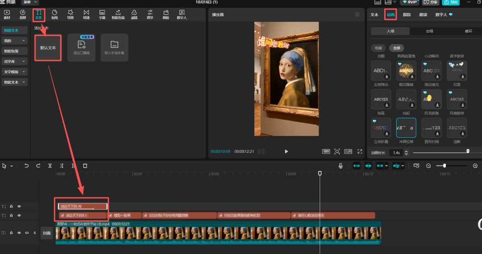
Task: Click the microphone record voiceover icon
Action: pos(341,166)
